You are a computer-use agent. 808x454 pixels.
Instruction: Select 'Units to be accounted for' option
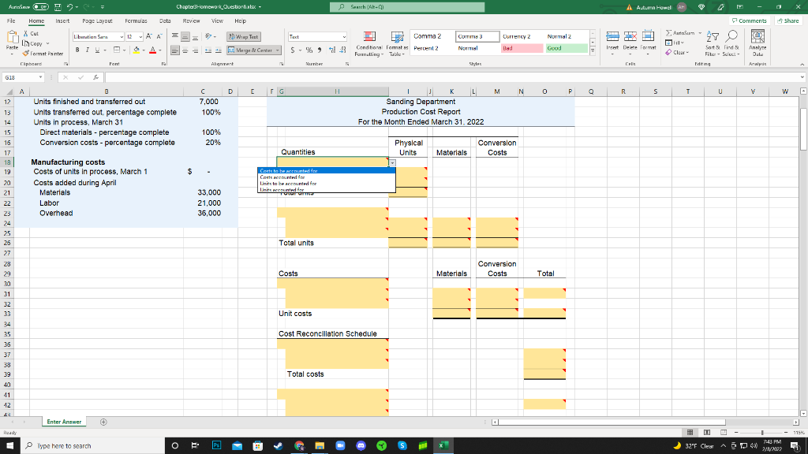(326, 183)
